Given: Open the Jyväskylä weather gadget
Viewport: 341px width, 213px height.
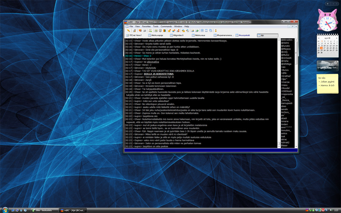Looking at the screenshot, I should coord(327,65).
